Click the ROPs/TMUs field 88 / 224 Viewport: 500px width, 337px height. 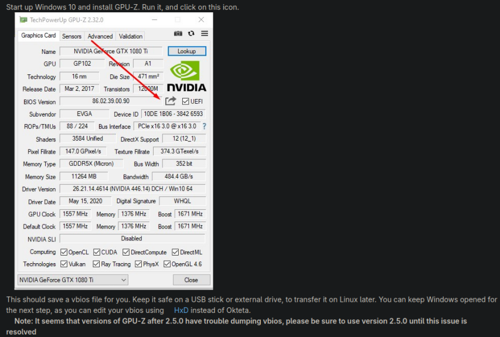pyautogui.click(x=77, y=126)
